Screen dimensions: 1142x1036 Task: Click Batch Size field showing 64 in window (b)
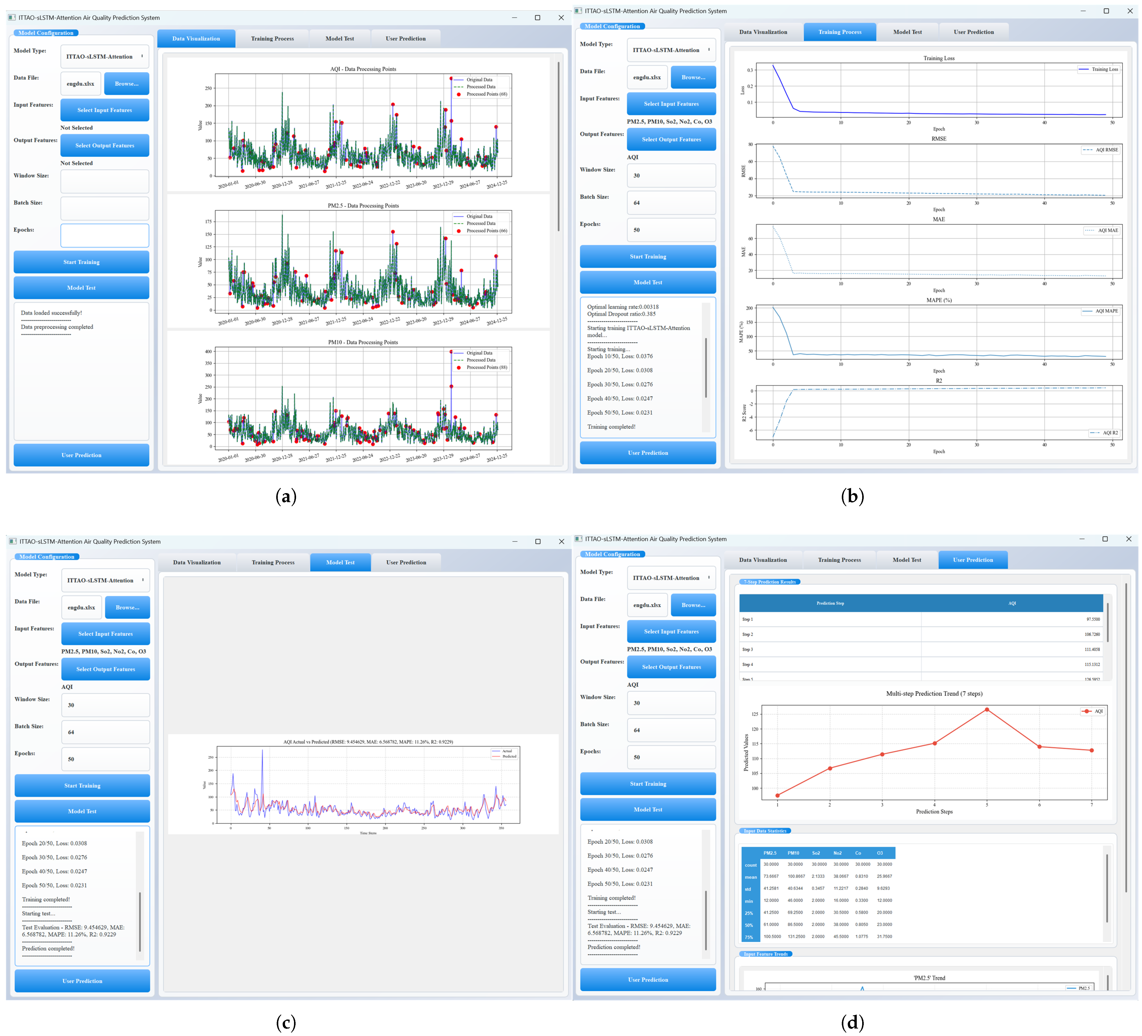671,203
